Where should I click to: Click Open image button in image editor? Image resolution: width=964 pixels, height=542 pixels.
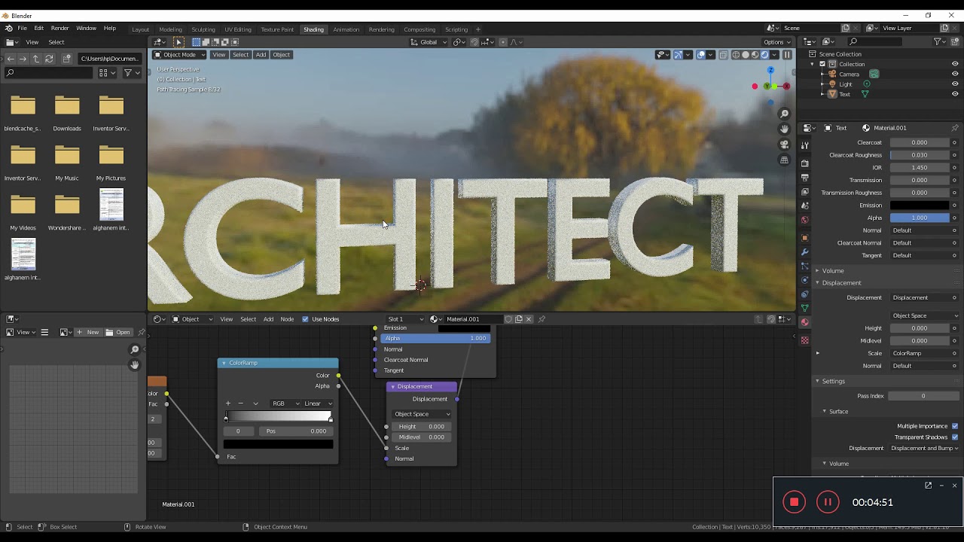click(x=118, y=332)
